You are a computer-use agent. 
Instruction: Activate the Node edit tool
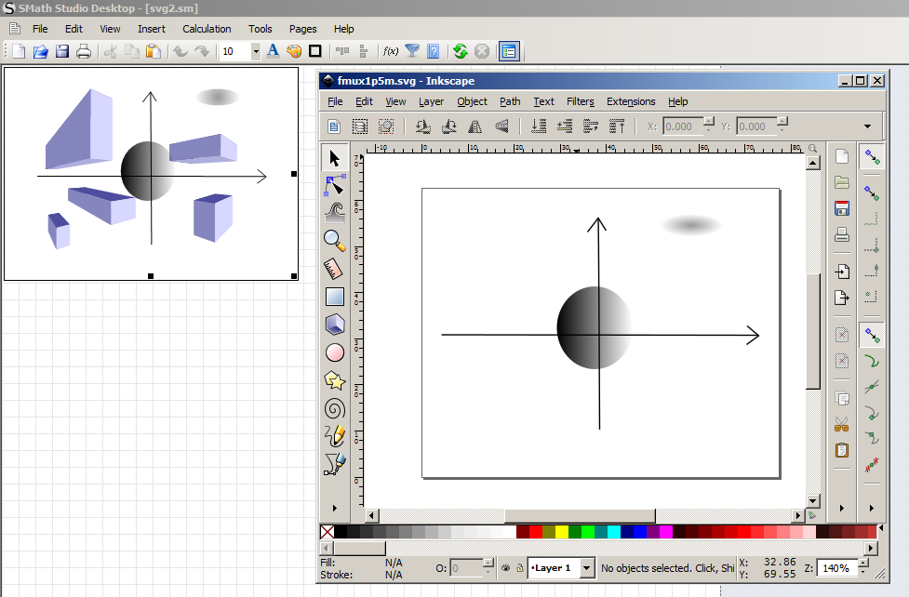click(335, 185)
